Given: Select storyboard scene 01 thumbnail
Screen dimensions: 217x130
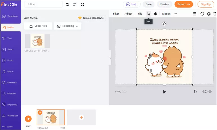Looking at the screenshot, I should pyautogui.click(x=51, y=117).
